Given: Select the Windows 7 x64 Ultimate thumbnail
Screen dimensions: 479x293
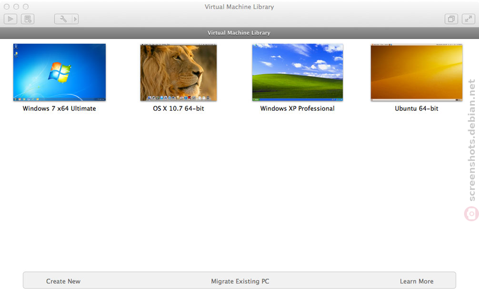Looking at the screenshot, I should click(x=59, y=72).
